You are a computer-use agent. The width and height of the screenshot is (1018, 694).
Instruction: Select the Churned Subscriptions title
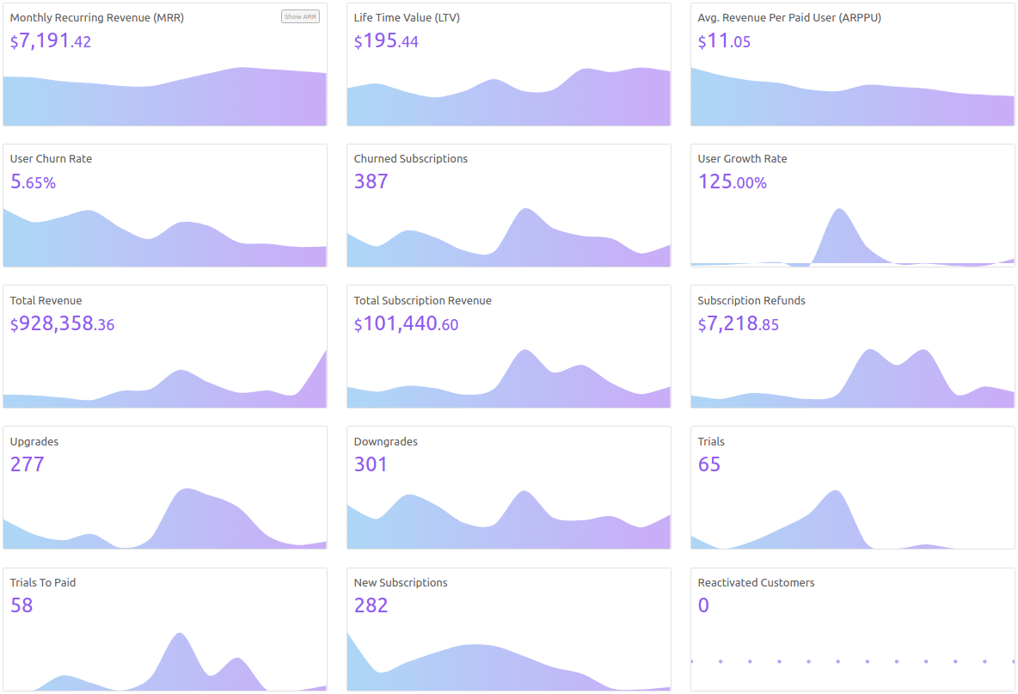[x=411, y=158]
